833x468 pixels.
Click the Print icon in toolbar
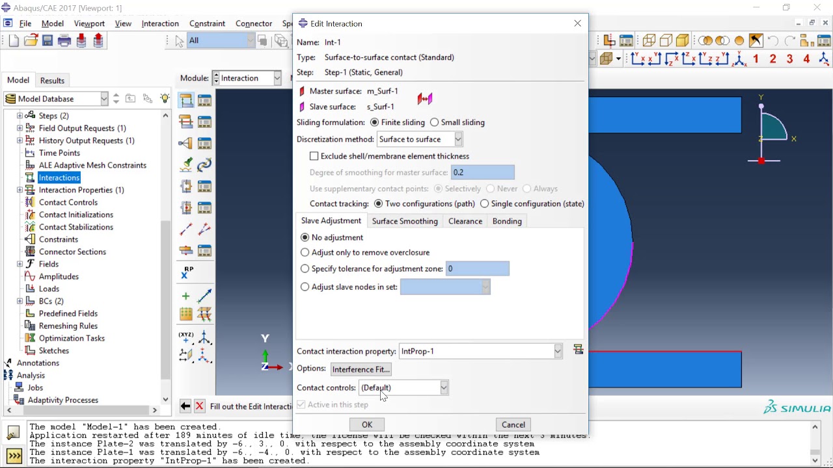pyautogui.click(x=64, y=41)
